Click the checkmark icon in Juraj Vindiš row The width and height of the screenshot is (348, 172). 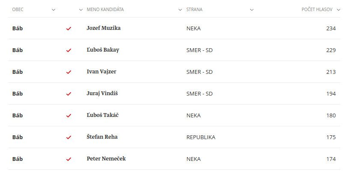pos(68,94)
